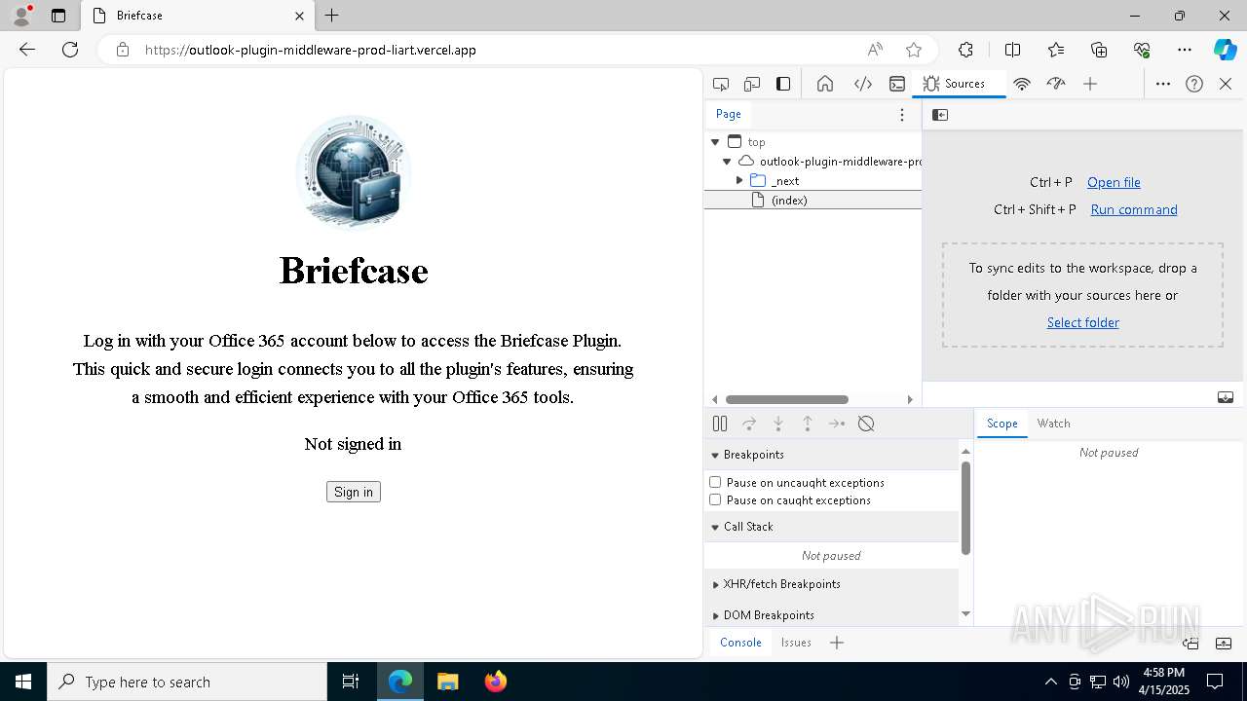
Task: Open the DevTools Welcome home icon
Action: pos(825,84)
